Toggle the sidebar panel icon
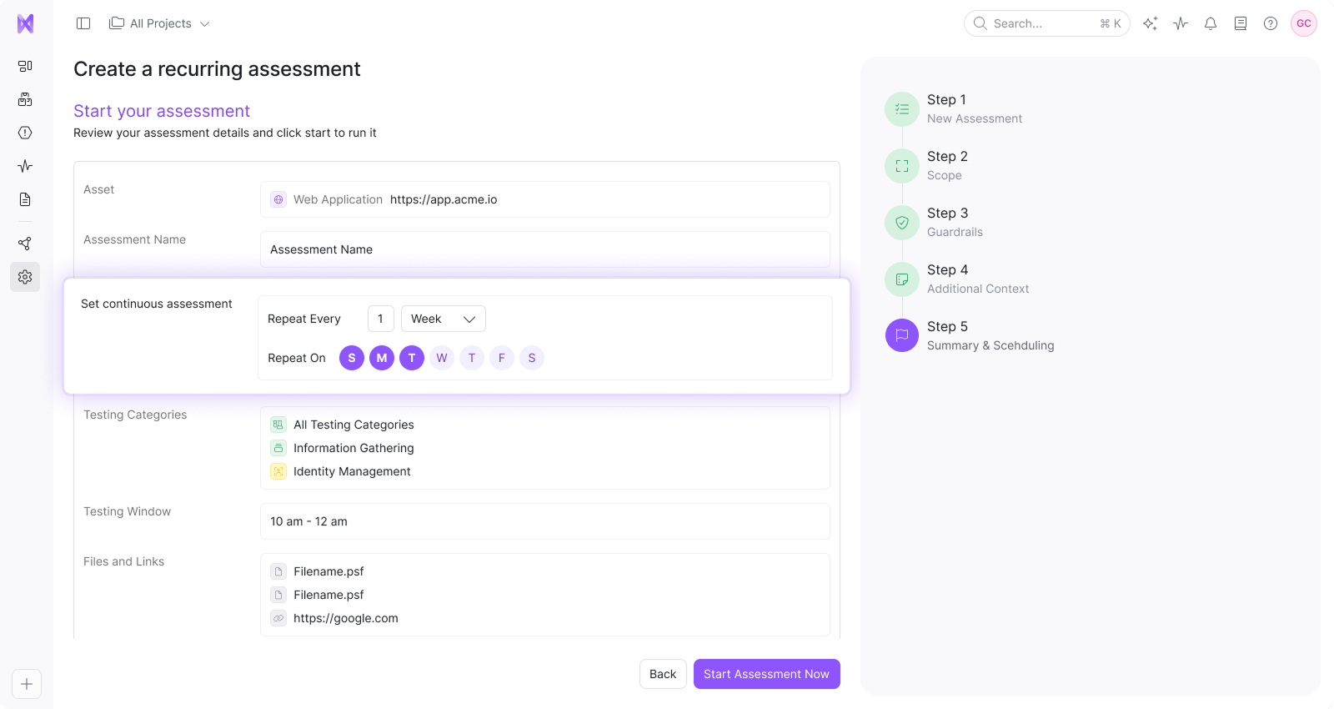The image size is (1334, 709). pyautogui.click(x=83, y=23)
